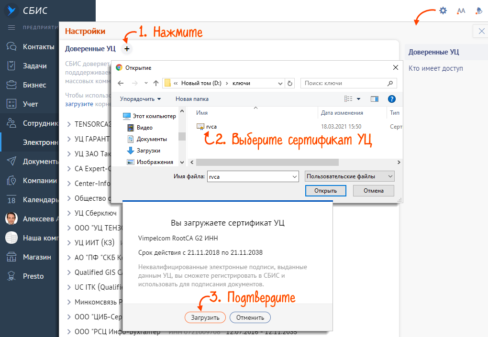488x337 pixels.
Task: Open the Упорядочить dropdown menu
Action: [140, 99]
